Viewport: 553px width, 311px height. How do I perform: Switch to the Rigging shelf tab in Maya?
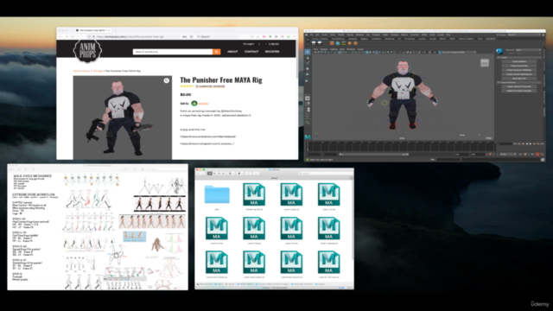coord(365,39)
